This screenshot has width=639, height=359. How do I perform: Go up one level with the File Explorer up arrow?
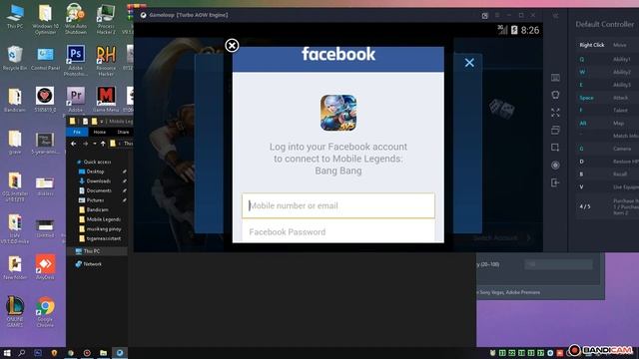pos(103,144)
